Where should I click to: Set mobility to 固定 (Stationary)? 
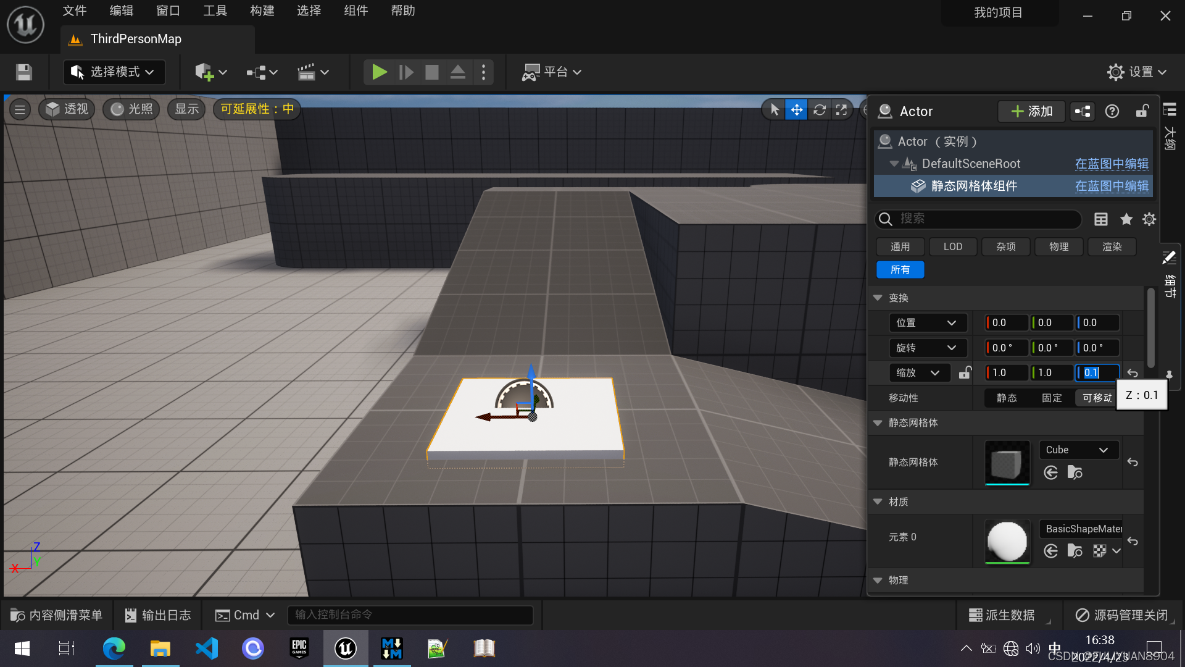[x=1052, y=398]
